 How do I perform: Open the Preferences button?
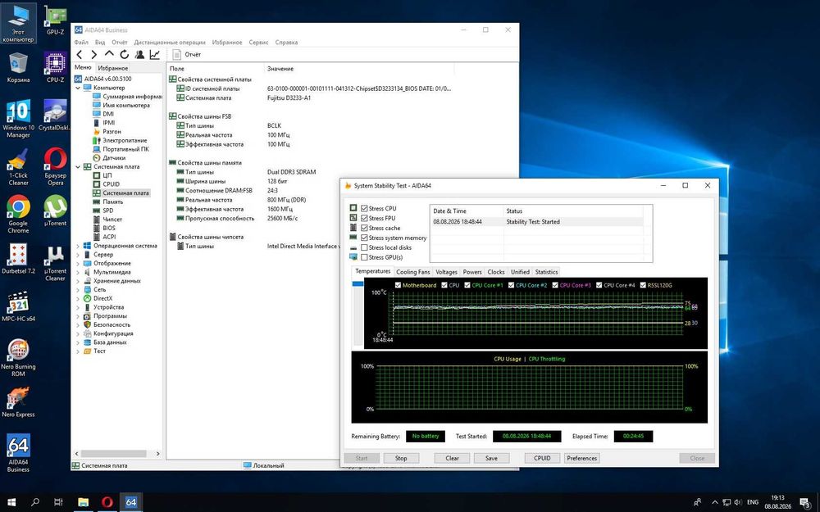pyautogui.click(x=581, y=458)
